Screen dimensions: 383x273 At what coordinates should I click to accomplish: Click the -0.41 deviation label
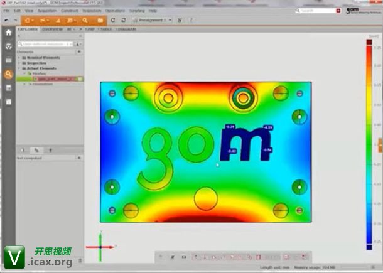[232, 151]
